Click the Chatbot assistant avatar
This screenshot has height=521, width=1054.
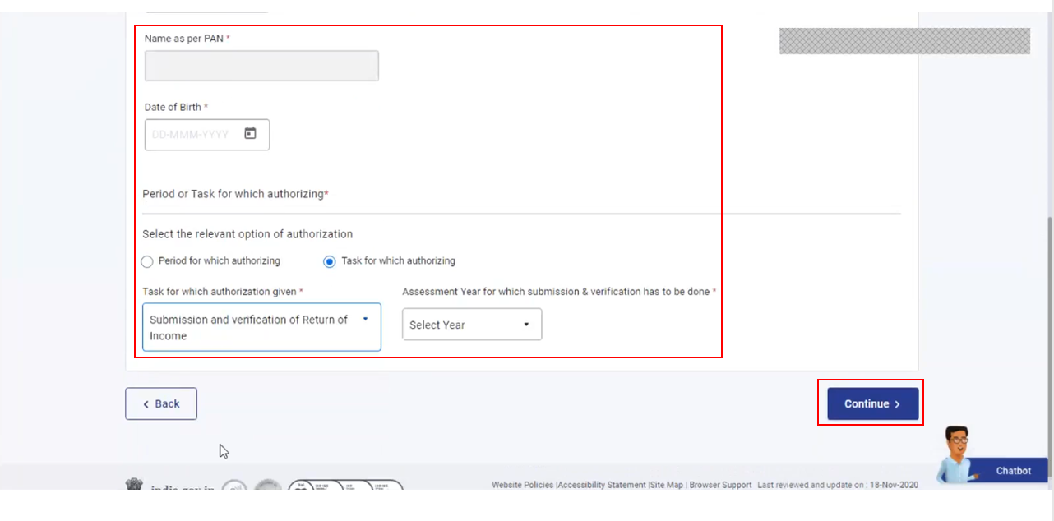[x=955, y=453]
